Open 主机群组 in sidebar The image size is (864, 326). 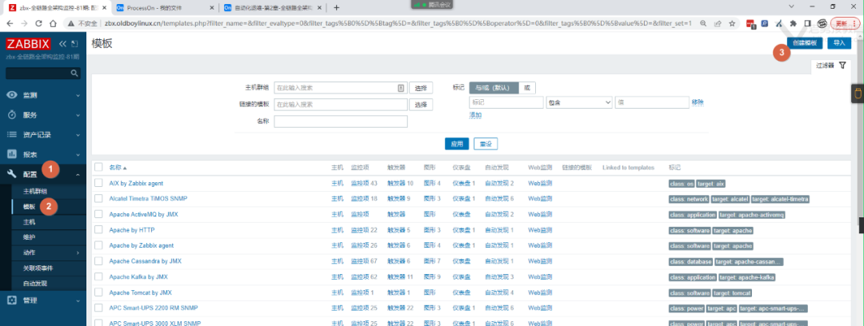34,191
